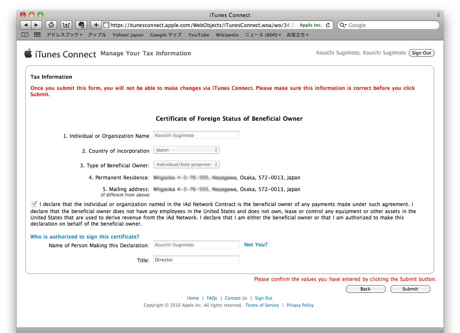The width and height of the screenshot is (460, 333).
Task: Open the ニュース (800) bookmarks folder
Action: point(263,35)
